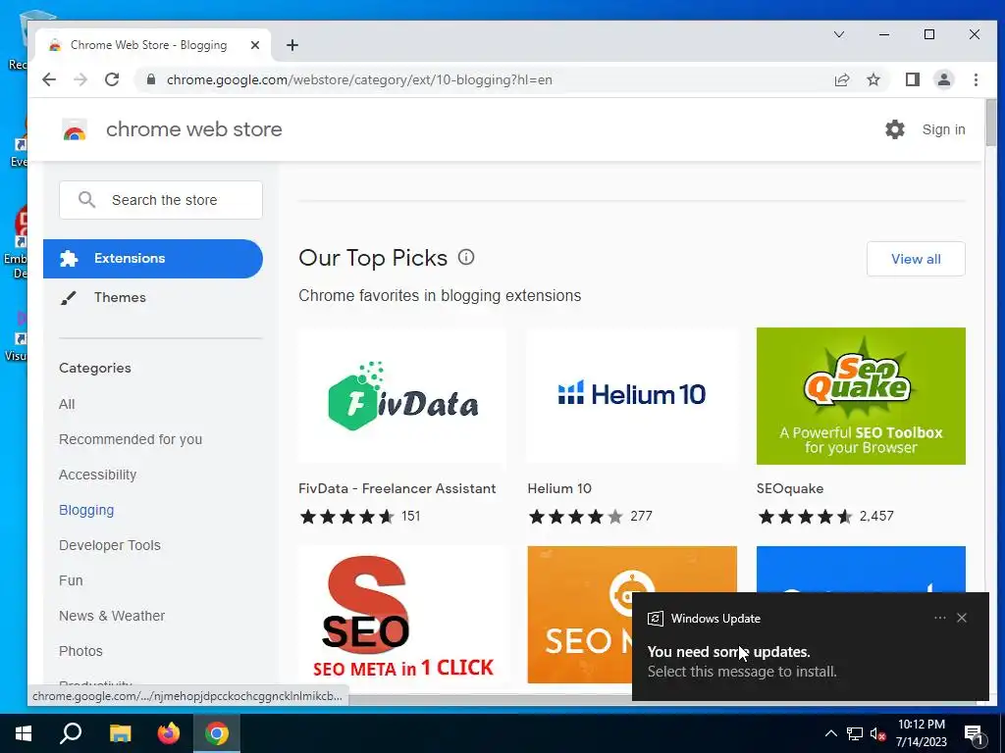Choose the News & Weather category
The image size is (1005, 753).
coord(112,616)
